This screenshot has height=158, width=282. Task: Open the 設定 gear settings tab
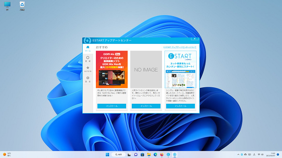(x=88, y=79)
